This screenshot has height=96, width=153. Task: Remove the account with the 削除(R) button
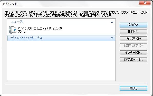pos(133,32)
